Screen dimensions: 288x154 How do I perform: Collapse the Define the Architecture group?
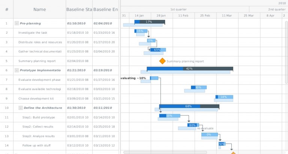point(20,108)
